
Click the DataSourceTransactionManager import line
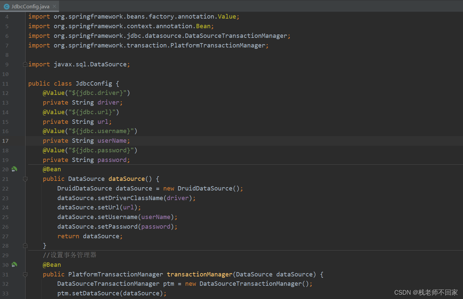click(x=159, y=36)
